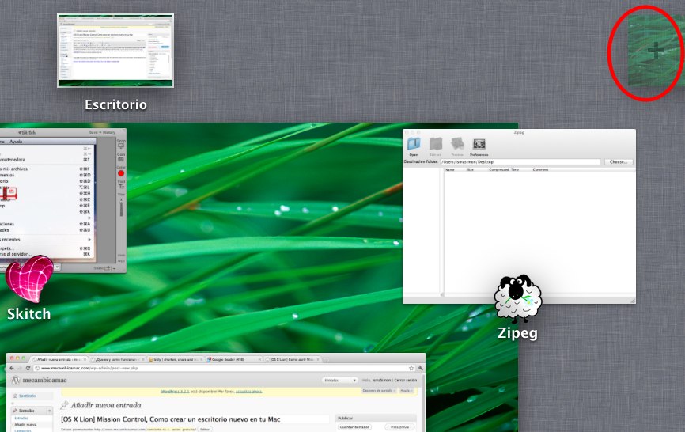Close the 'Añadir nueva entrada' Chrome tab
The width and height of the screenshot is (685, 432).
click(85, 359)
